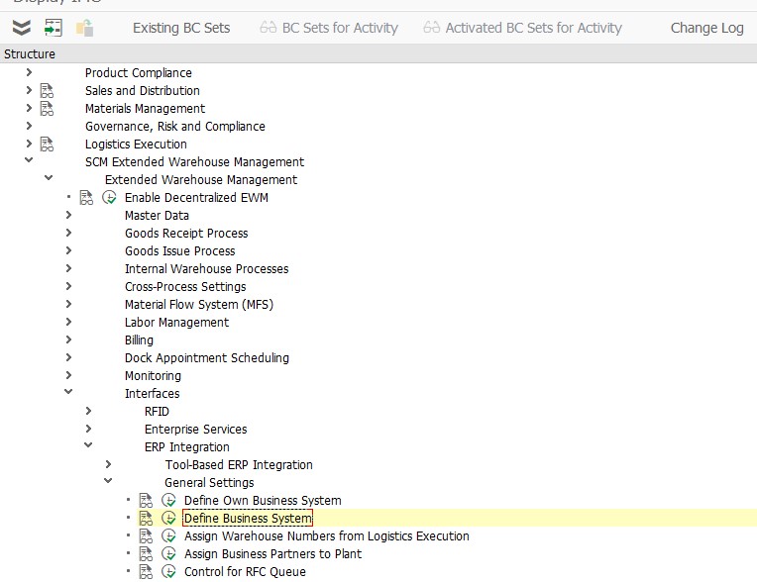Select SCM Extended Warehouse Management label
The height and width of the screenshot is (582, 757).
click(x=194, y=162)
